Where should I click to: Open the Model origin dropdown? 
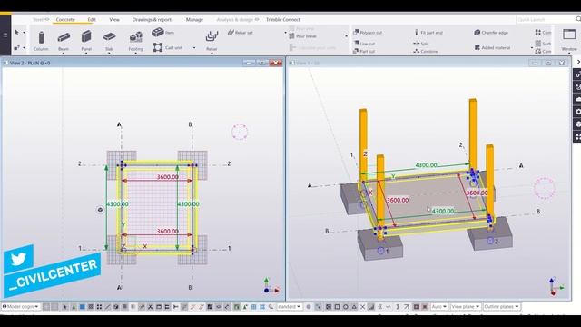point(20,307)
